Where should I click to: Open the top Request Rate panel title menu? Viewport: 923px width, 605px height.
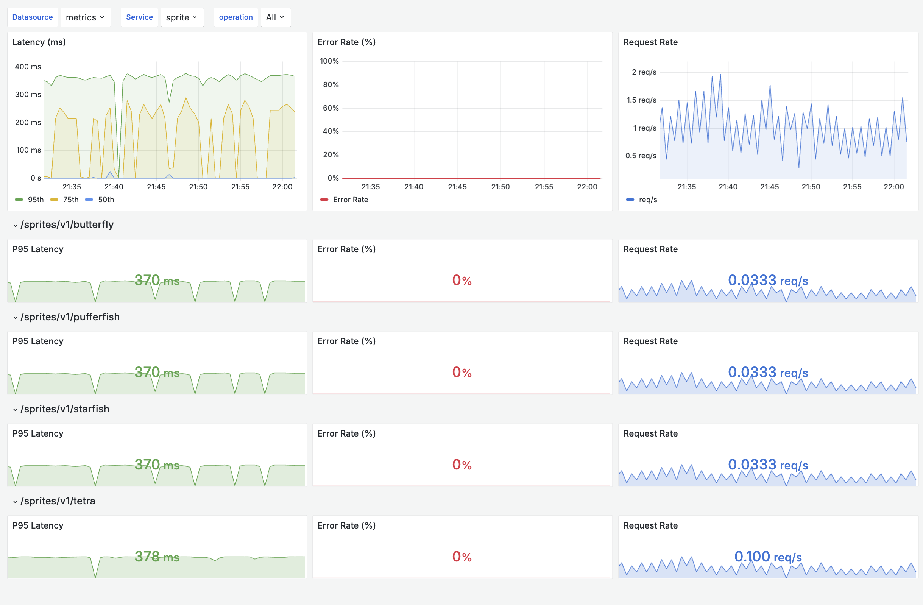pyautogui.click(x=650, y=42)
